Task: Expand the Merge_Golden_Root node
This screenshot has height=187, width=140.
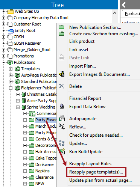Action: [3, 50]
